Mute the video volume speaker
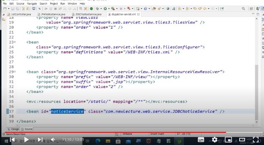The image size is (264, 145). [x=53, y=140]
